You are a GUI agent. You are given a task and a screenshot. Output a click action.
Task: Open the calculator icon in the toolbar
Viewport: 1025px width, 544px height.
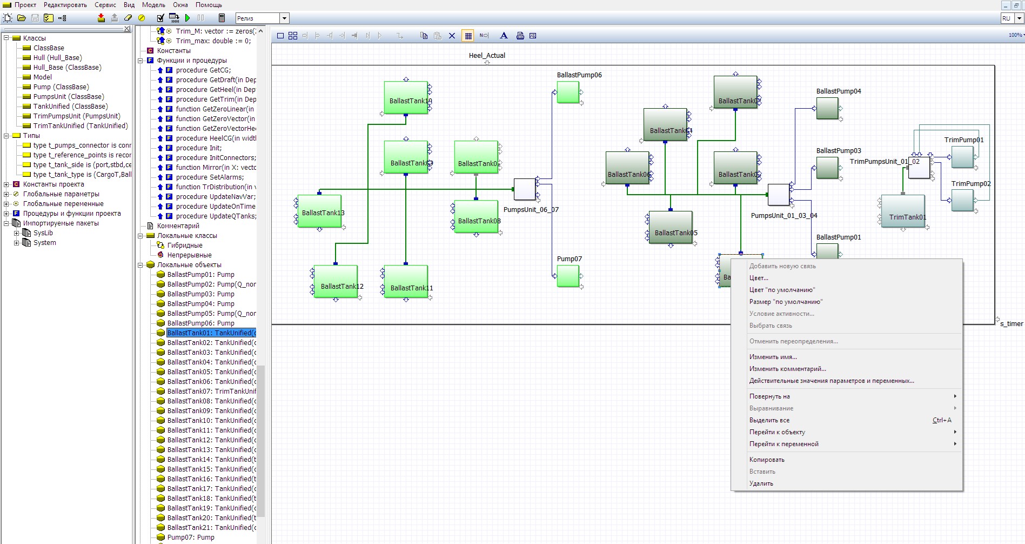(x=222, y=18)
